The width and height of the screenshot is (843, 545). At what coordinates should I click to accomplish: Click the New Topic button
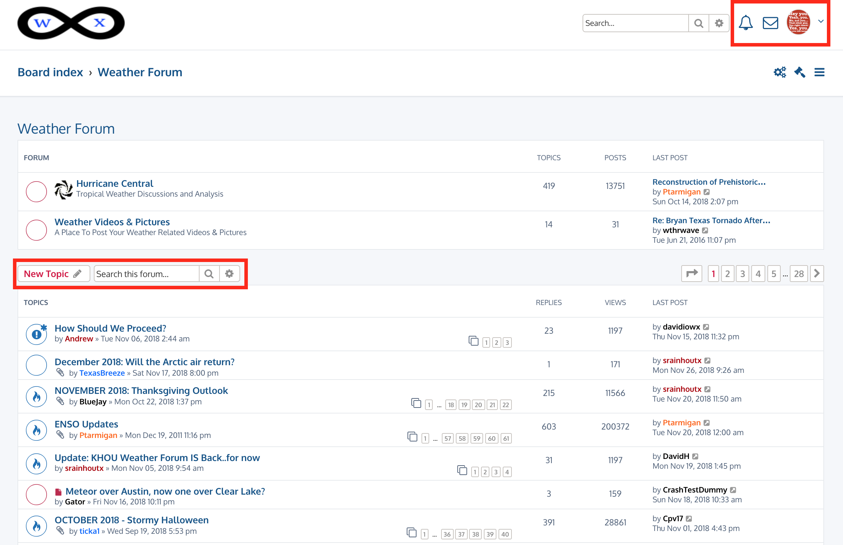[53, 274]
